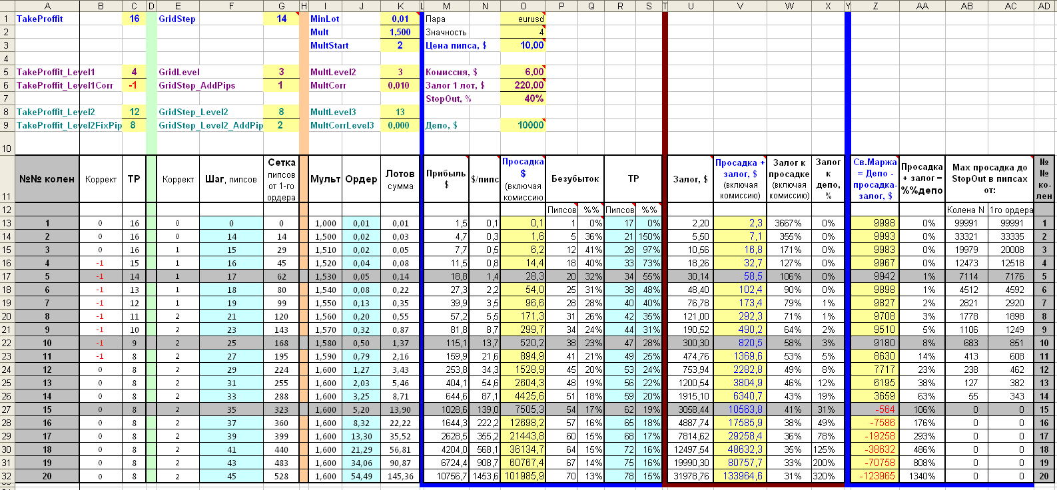1057x490 pixels.
Task: Click the MultCorrLevel3 label cell
Action: (x=344, y=125)
